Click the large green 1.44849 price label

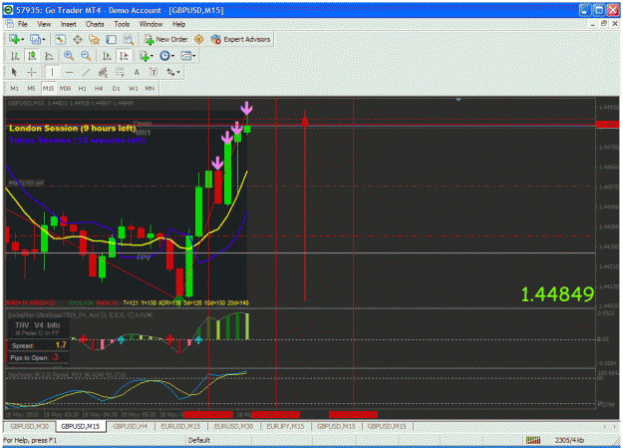(557, 294)
